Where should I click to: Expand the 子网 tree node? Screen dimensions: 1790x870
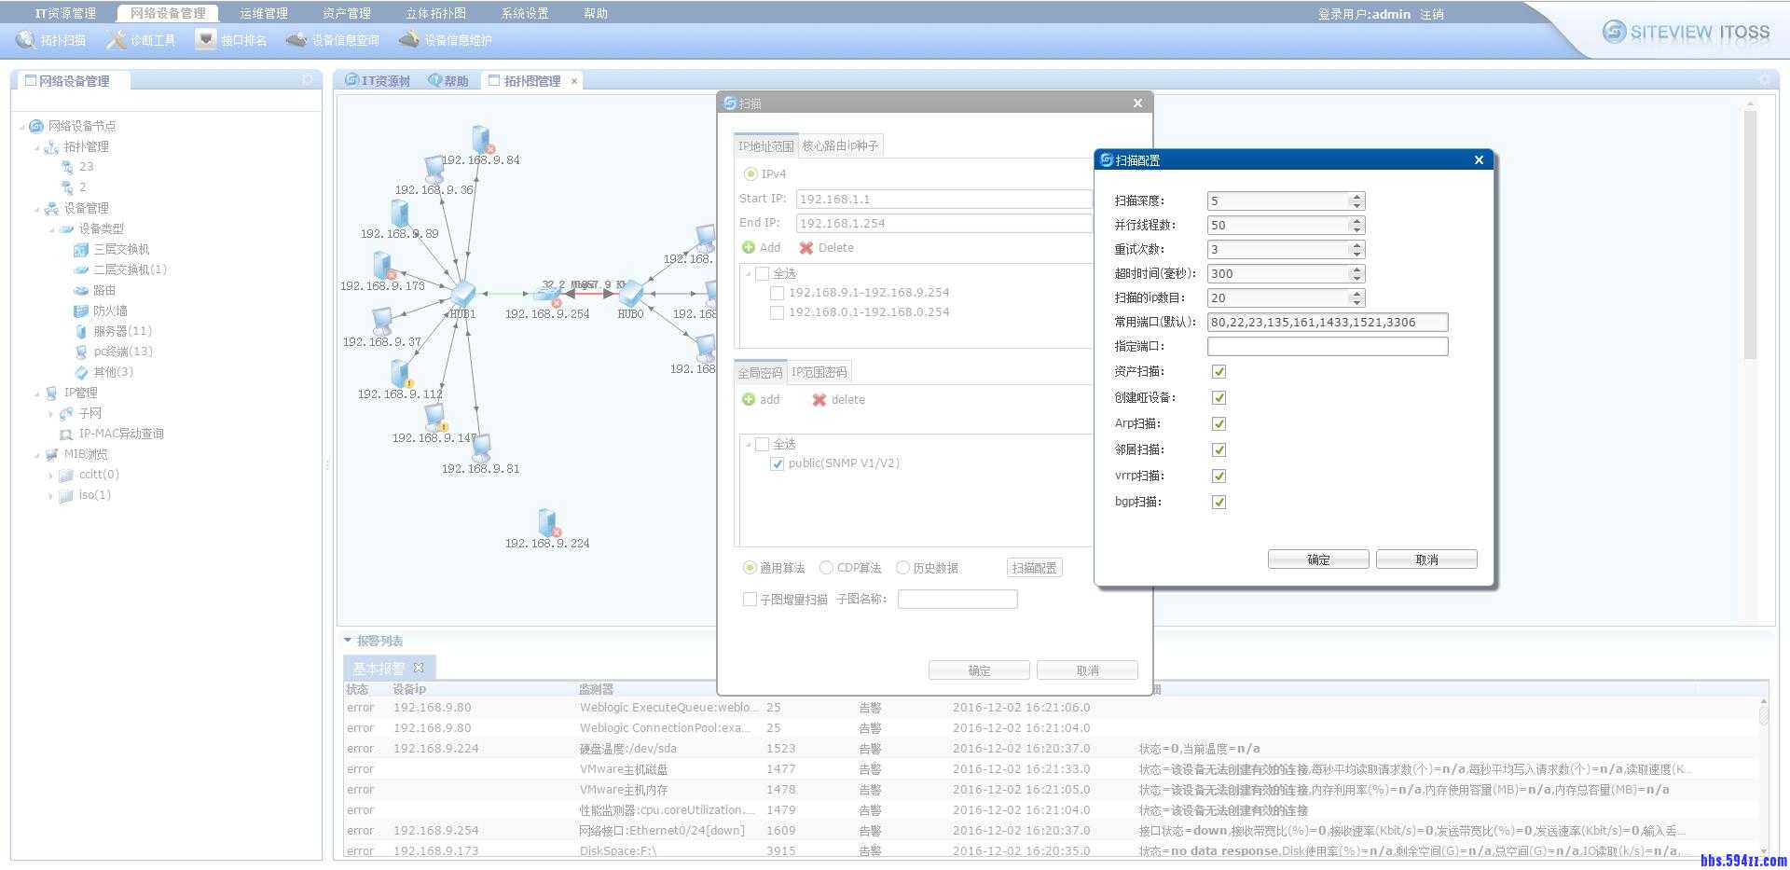[50, 414]
